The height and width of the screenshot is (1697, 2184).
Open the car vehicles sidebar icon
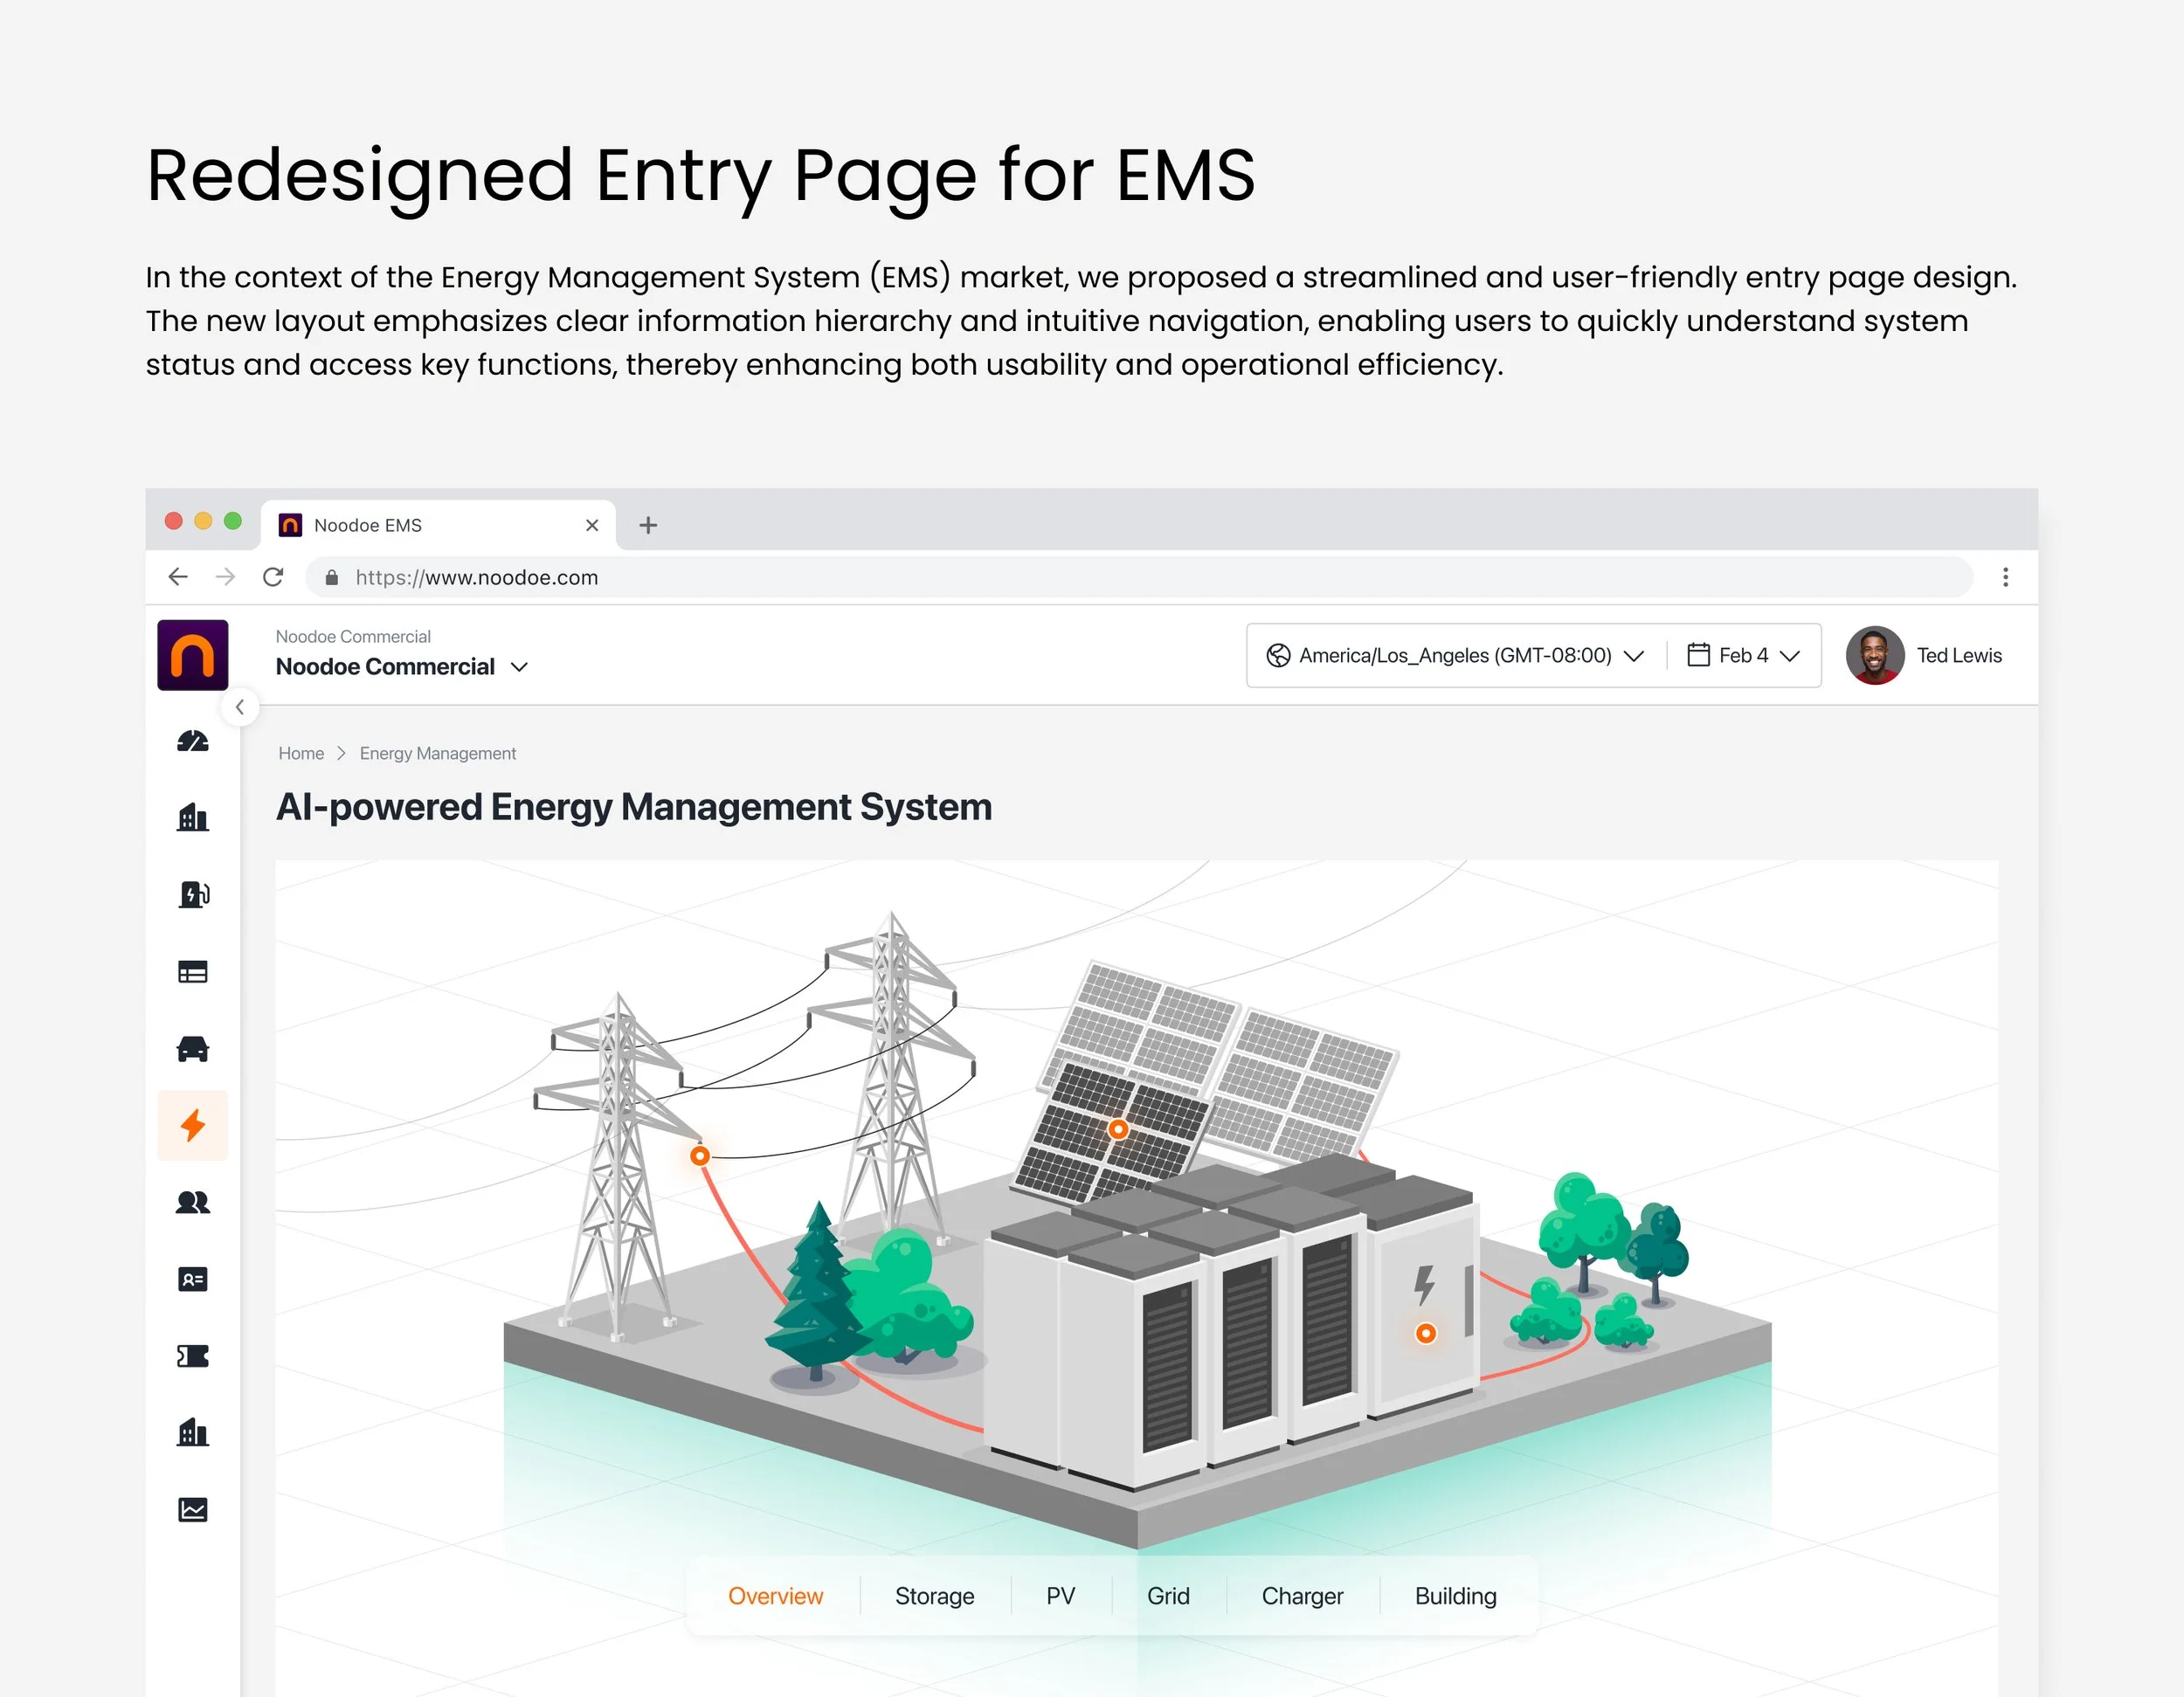192,1048
